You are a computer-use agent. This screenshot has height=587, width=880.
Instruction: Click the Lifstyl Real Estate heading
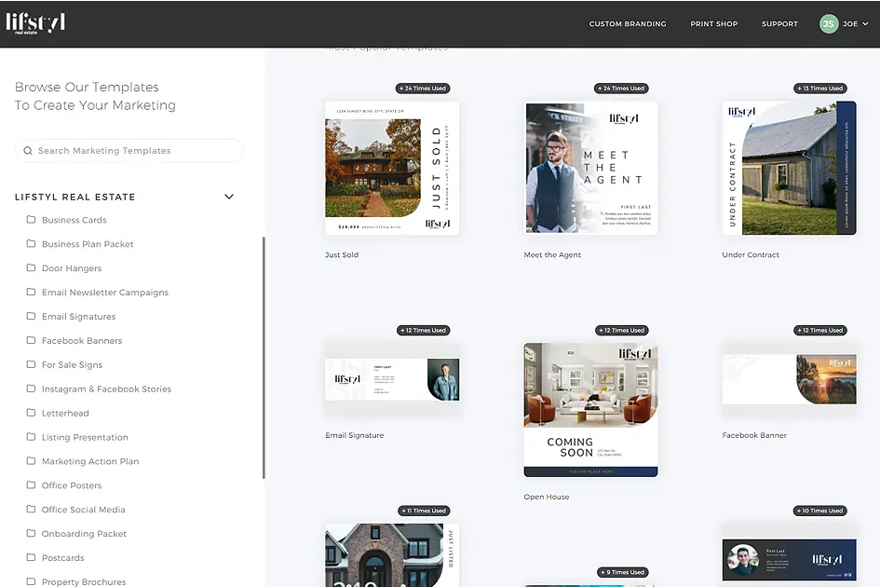click(75, 198)
